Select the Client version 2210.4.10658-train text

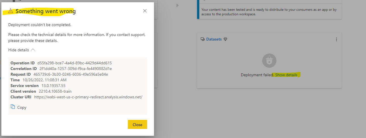[55, 91]
